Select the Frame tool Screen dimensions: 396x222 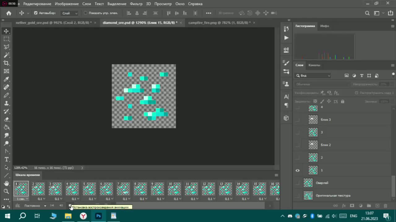[6, 71]
